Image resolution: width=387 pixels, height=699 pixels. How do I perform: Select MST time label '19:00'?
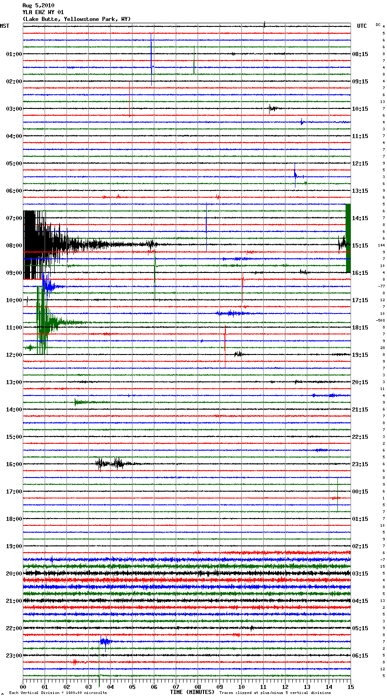(14, 546)
